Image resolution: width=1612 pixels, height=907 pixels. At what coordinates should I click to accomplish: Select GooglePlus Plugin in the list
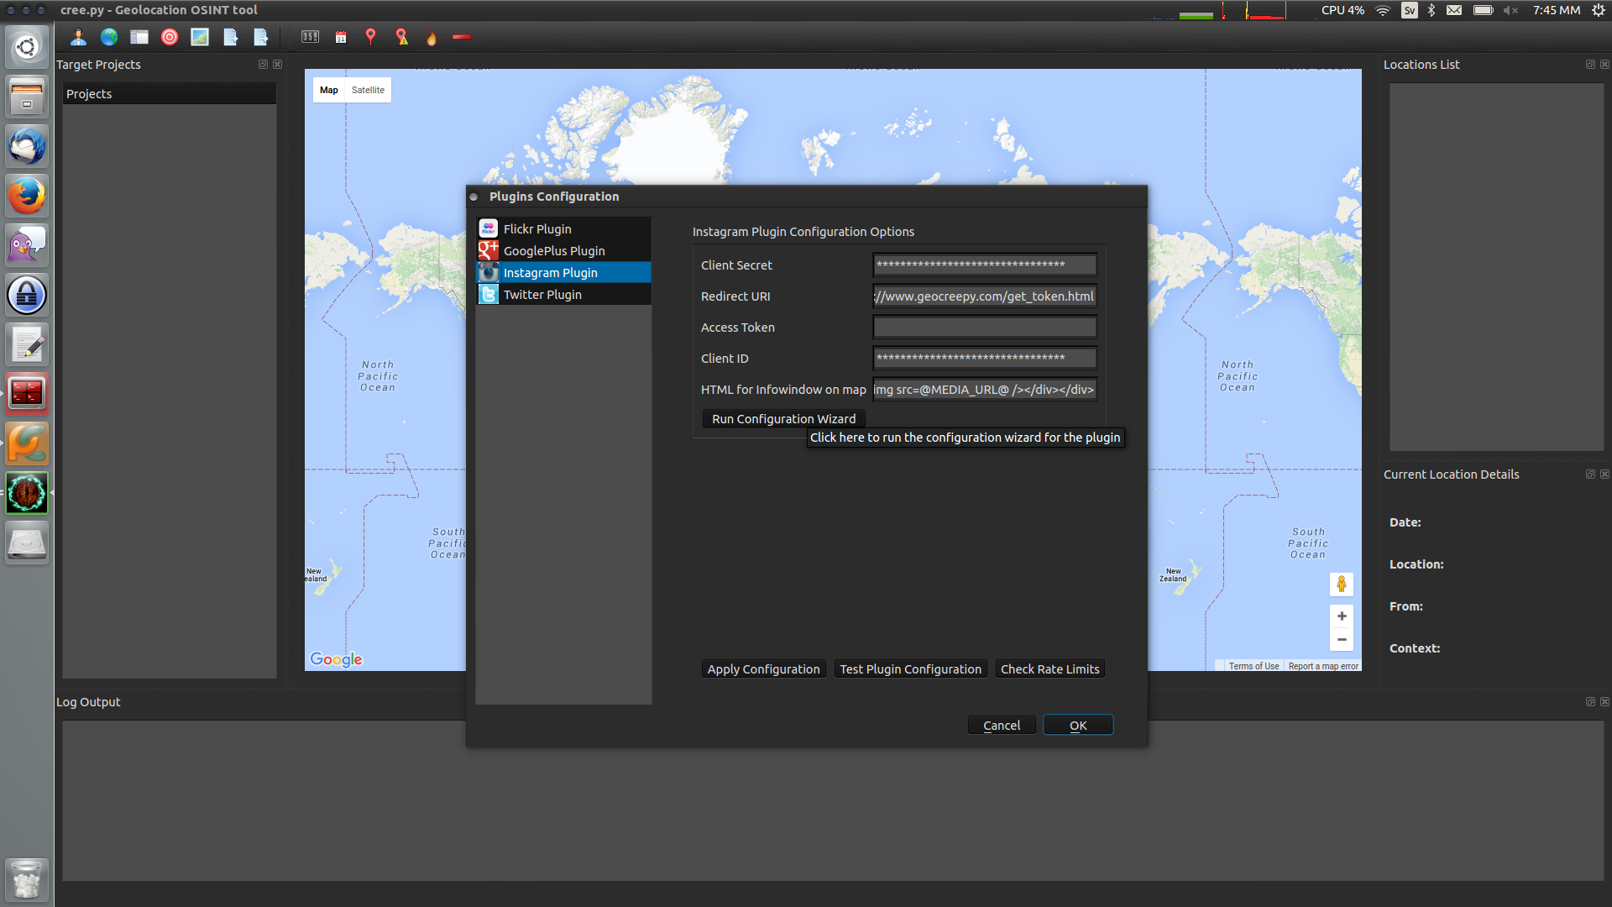[563, 250]
